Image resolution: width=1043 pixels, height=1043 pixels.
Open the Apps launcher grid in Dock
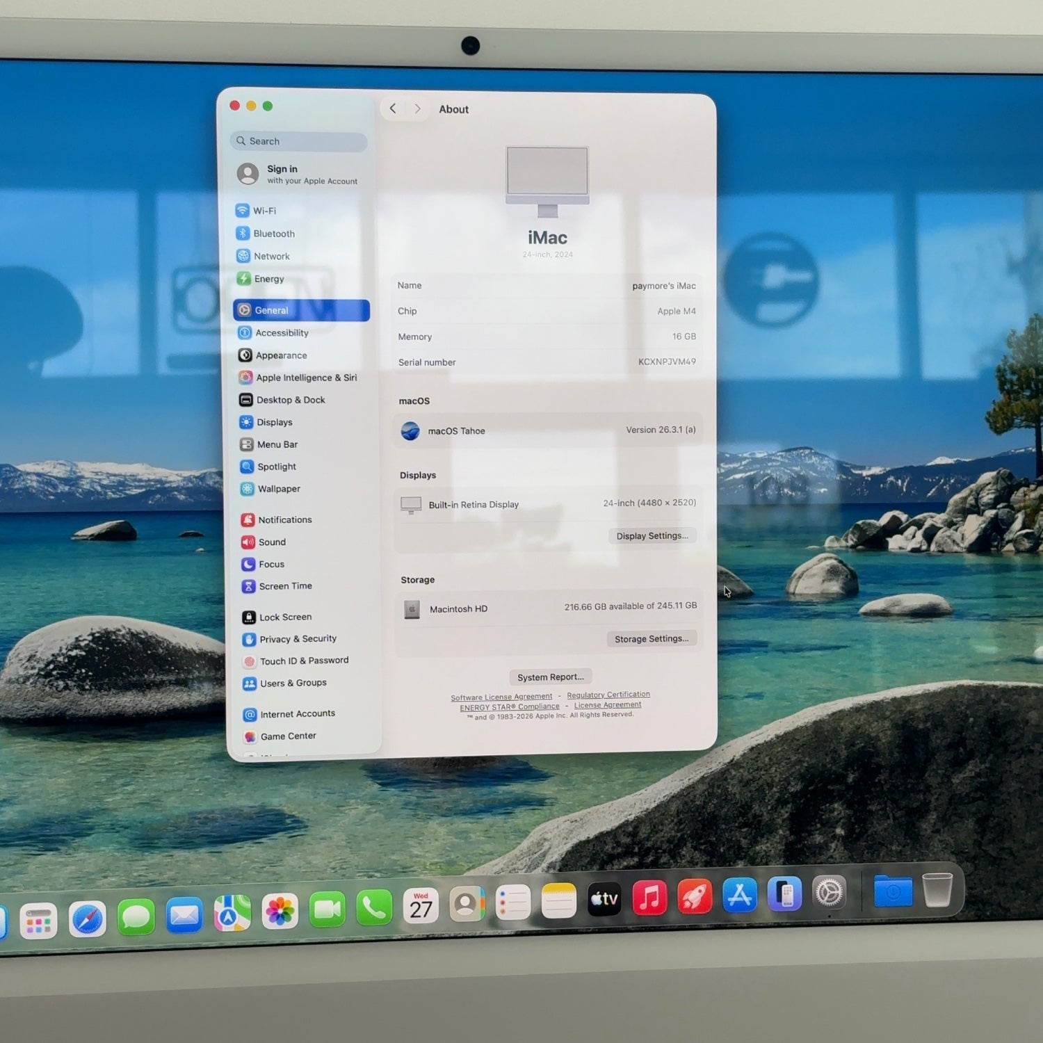(38, 922)
